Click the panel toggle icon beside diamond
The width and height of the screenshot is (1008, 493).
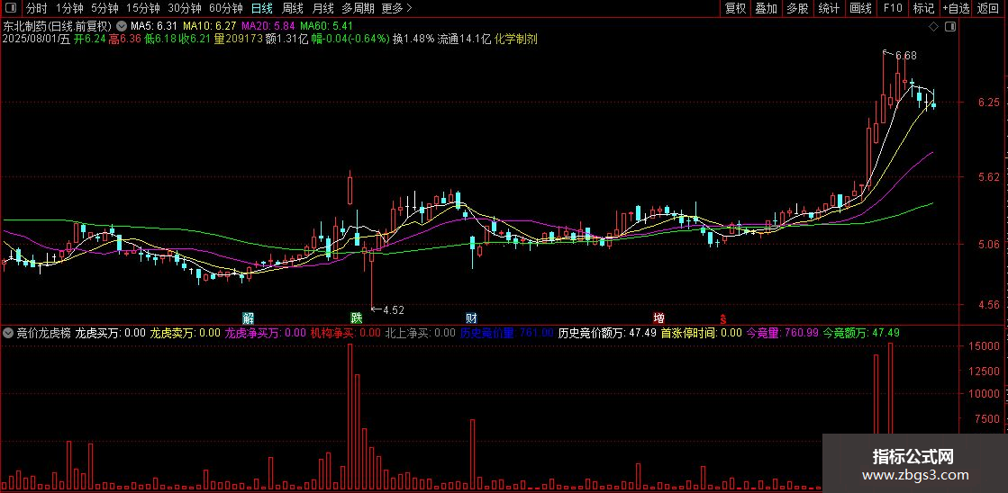[x=950, y=26]
